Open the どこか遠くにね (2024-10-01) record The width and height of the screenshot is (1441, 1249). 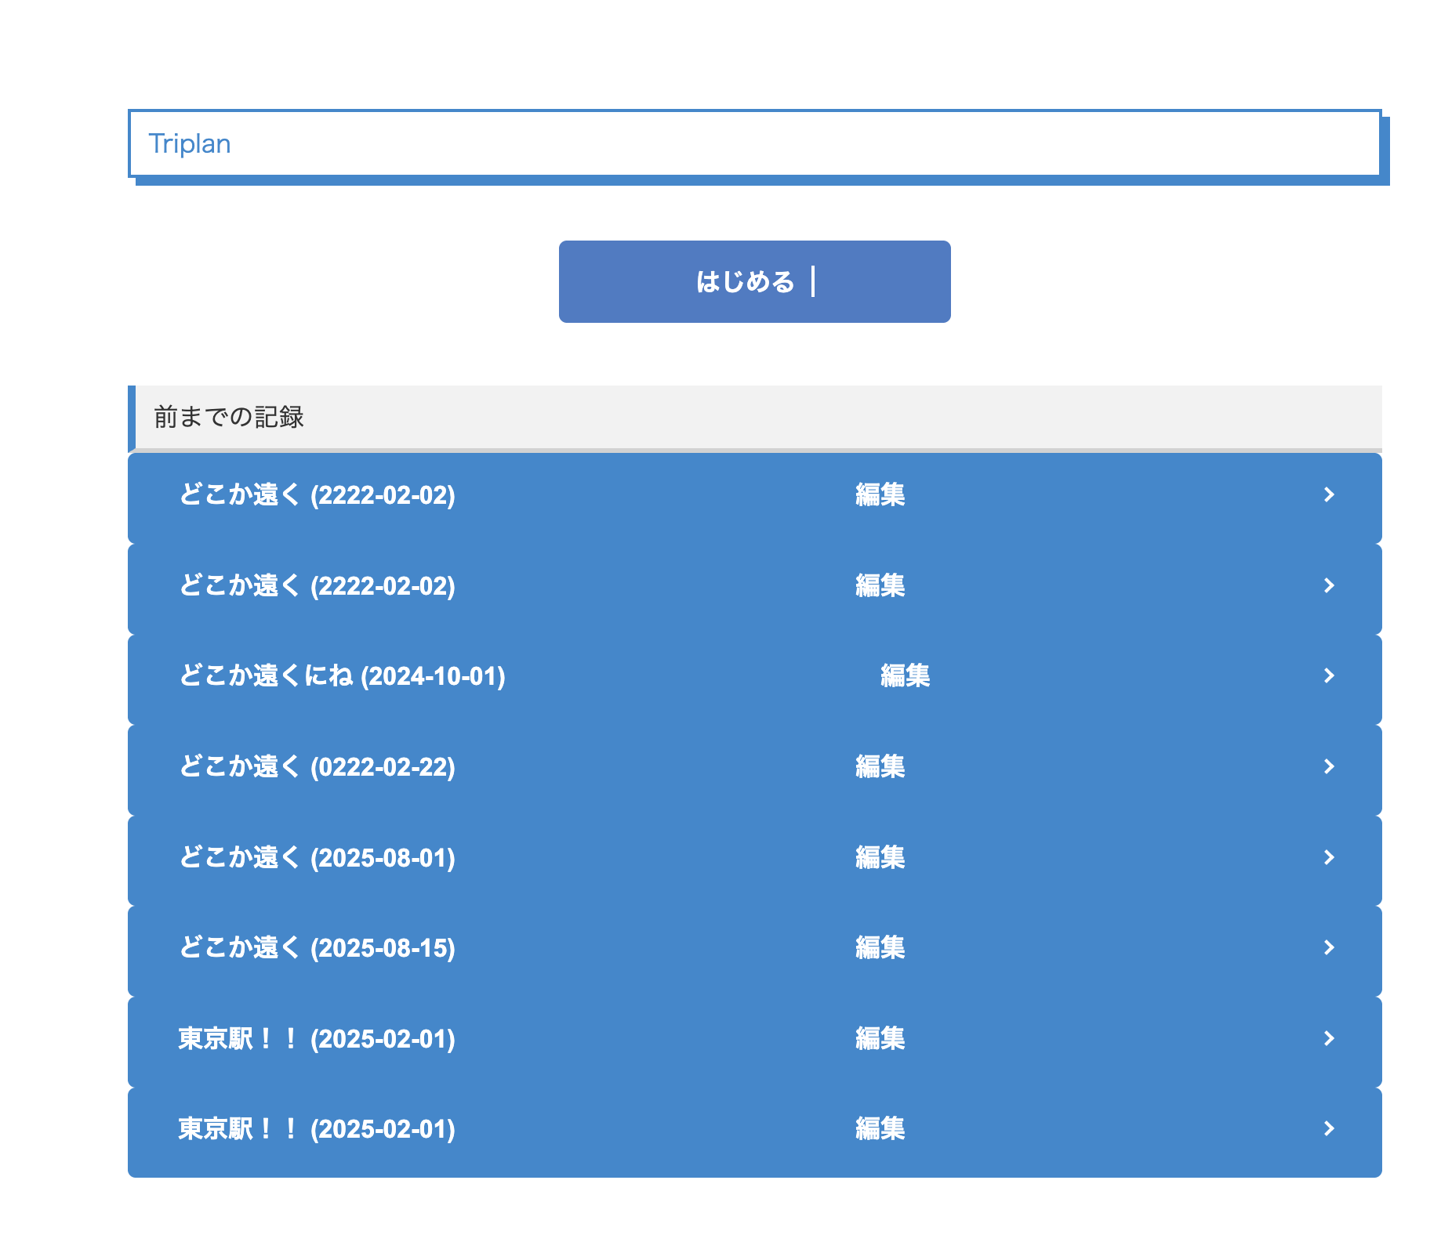pos(342,676)
